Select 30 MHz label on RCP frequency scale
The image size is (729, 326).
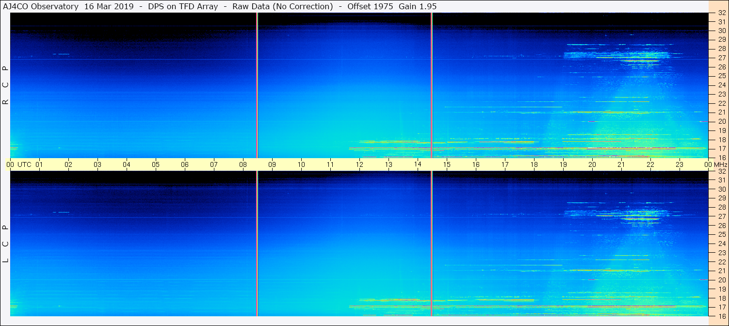point(722,31)
